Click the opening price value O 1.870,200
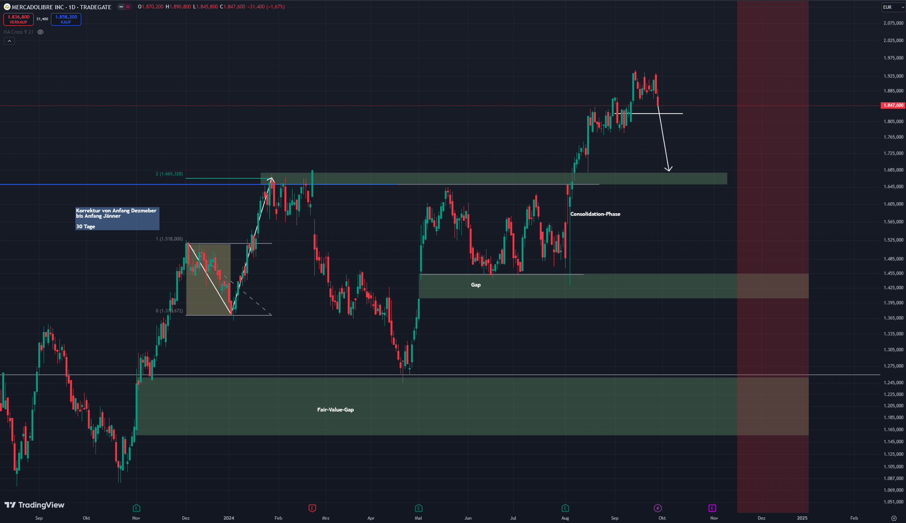Viewport: 906px width, 523px height. coord(151,7)
